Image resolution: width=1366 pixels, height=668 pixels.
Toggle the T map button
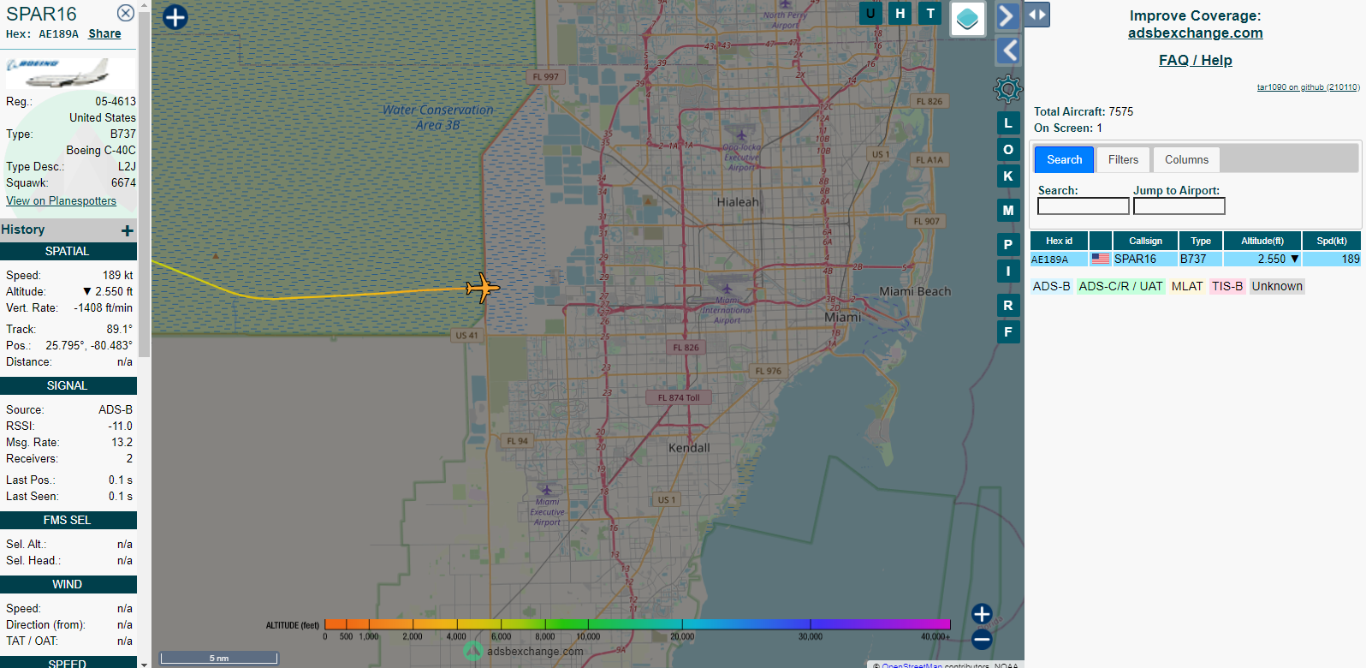coord(930,13)
